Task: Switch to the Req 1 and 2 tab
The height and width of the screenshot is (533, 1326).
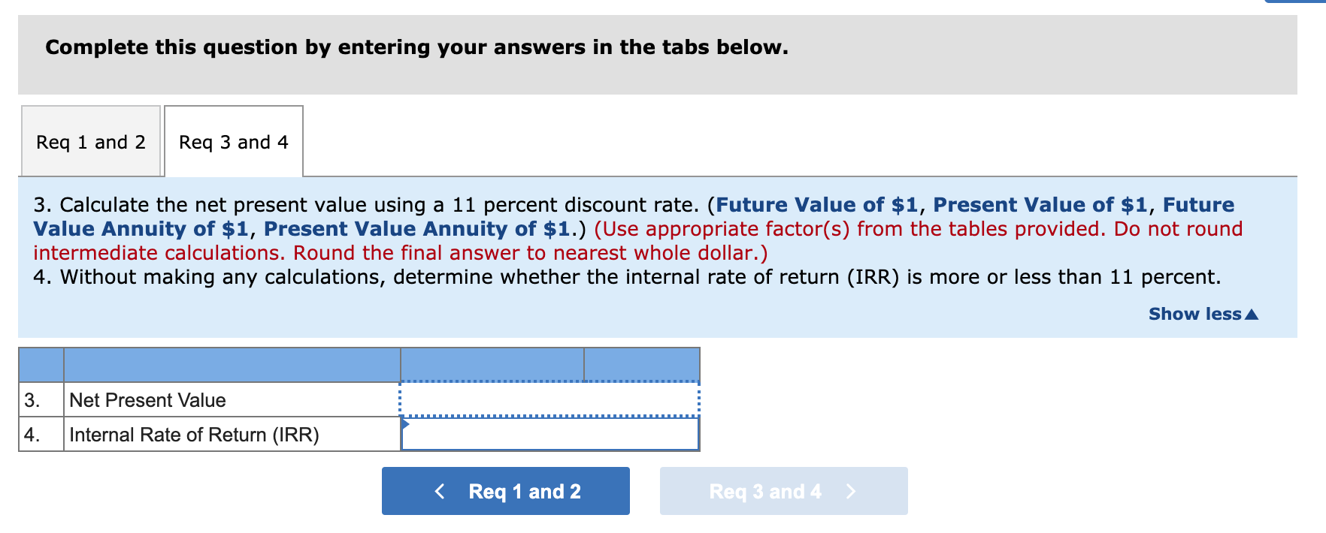Action: (90, 141)
